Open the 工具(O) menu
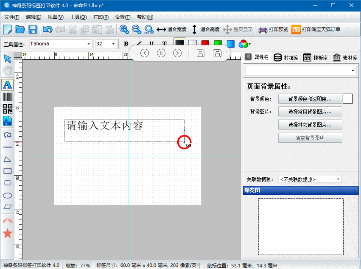This screenshot has height=269, width=361. (78, 17)
